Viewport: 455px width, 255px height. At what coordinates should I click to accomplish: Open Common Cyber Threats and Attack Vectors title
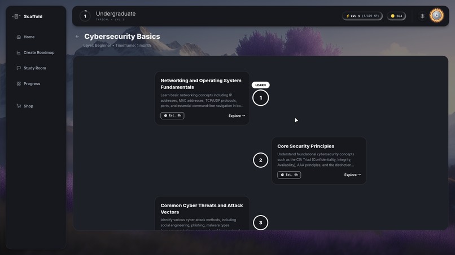click(202, 209)
